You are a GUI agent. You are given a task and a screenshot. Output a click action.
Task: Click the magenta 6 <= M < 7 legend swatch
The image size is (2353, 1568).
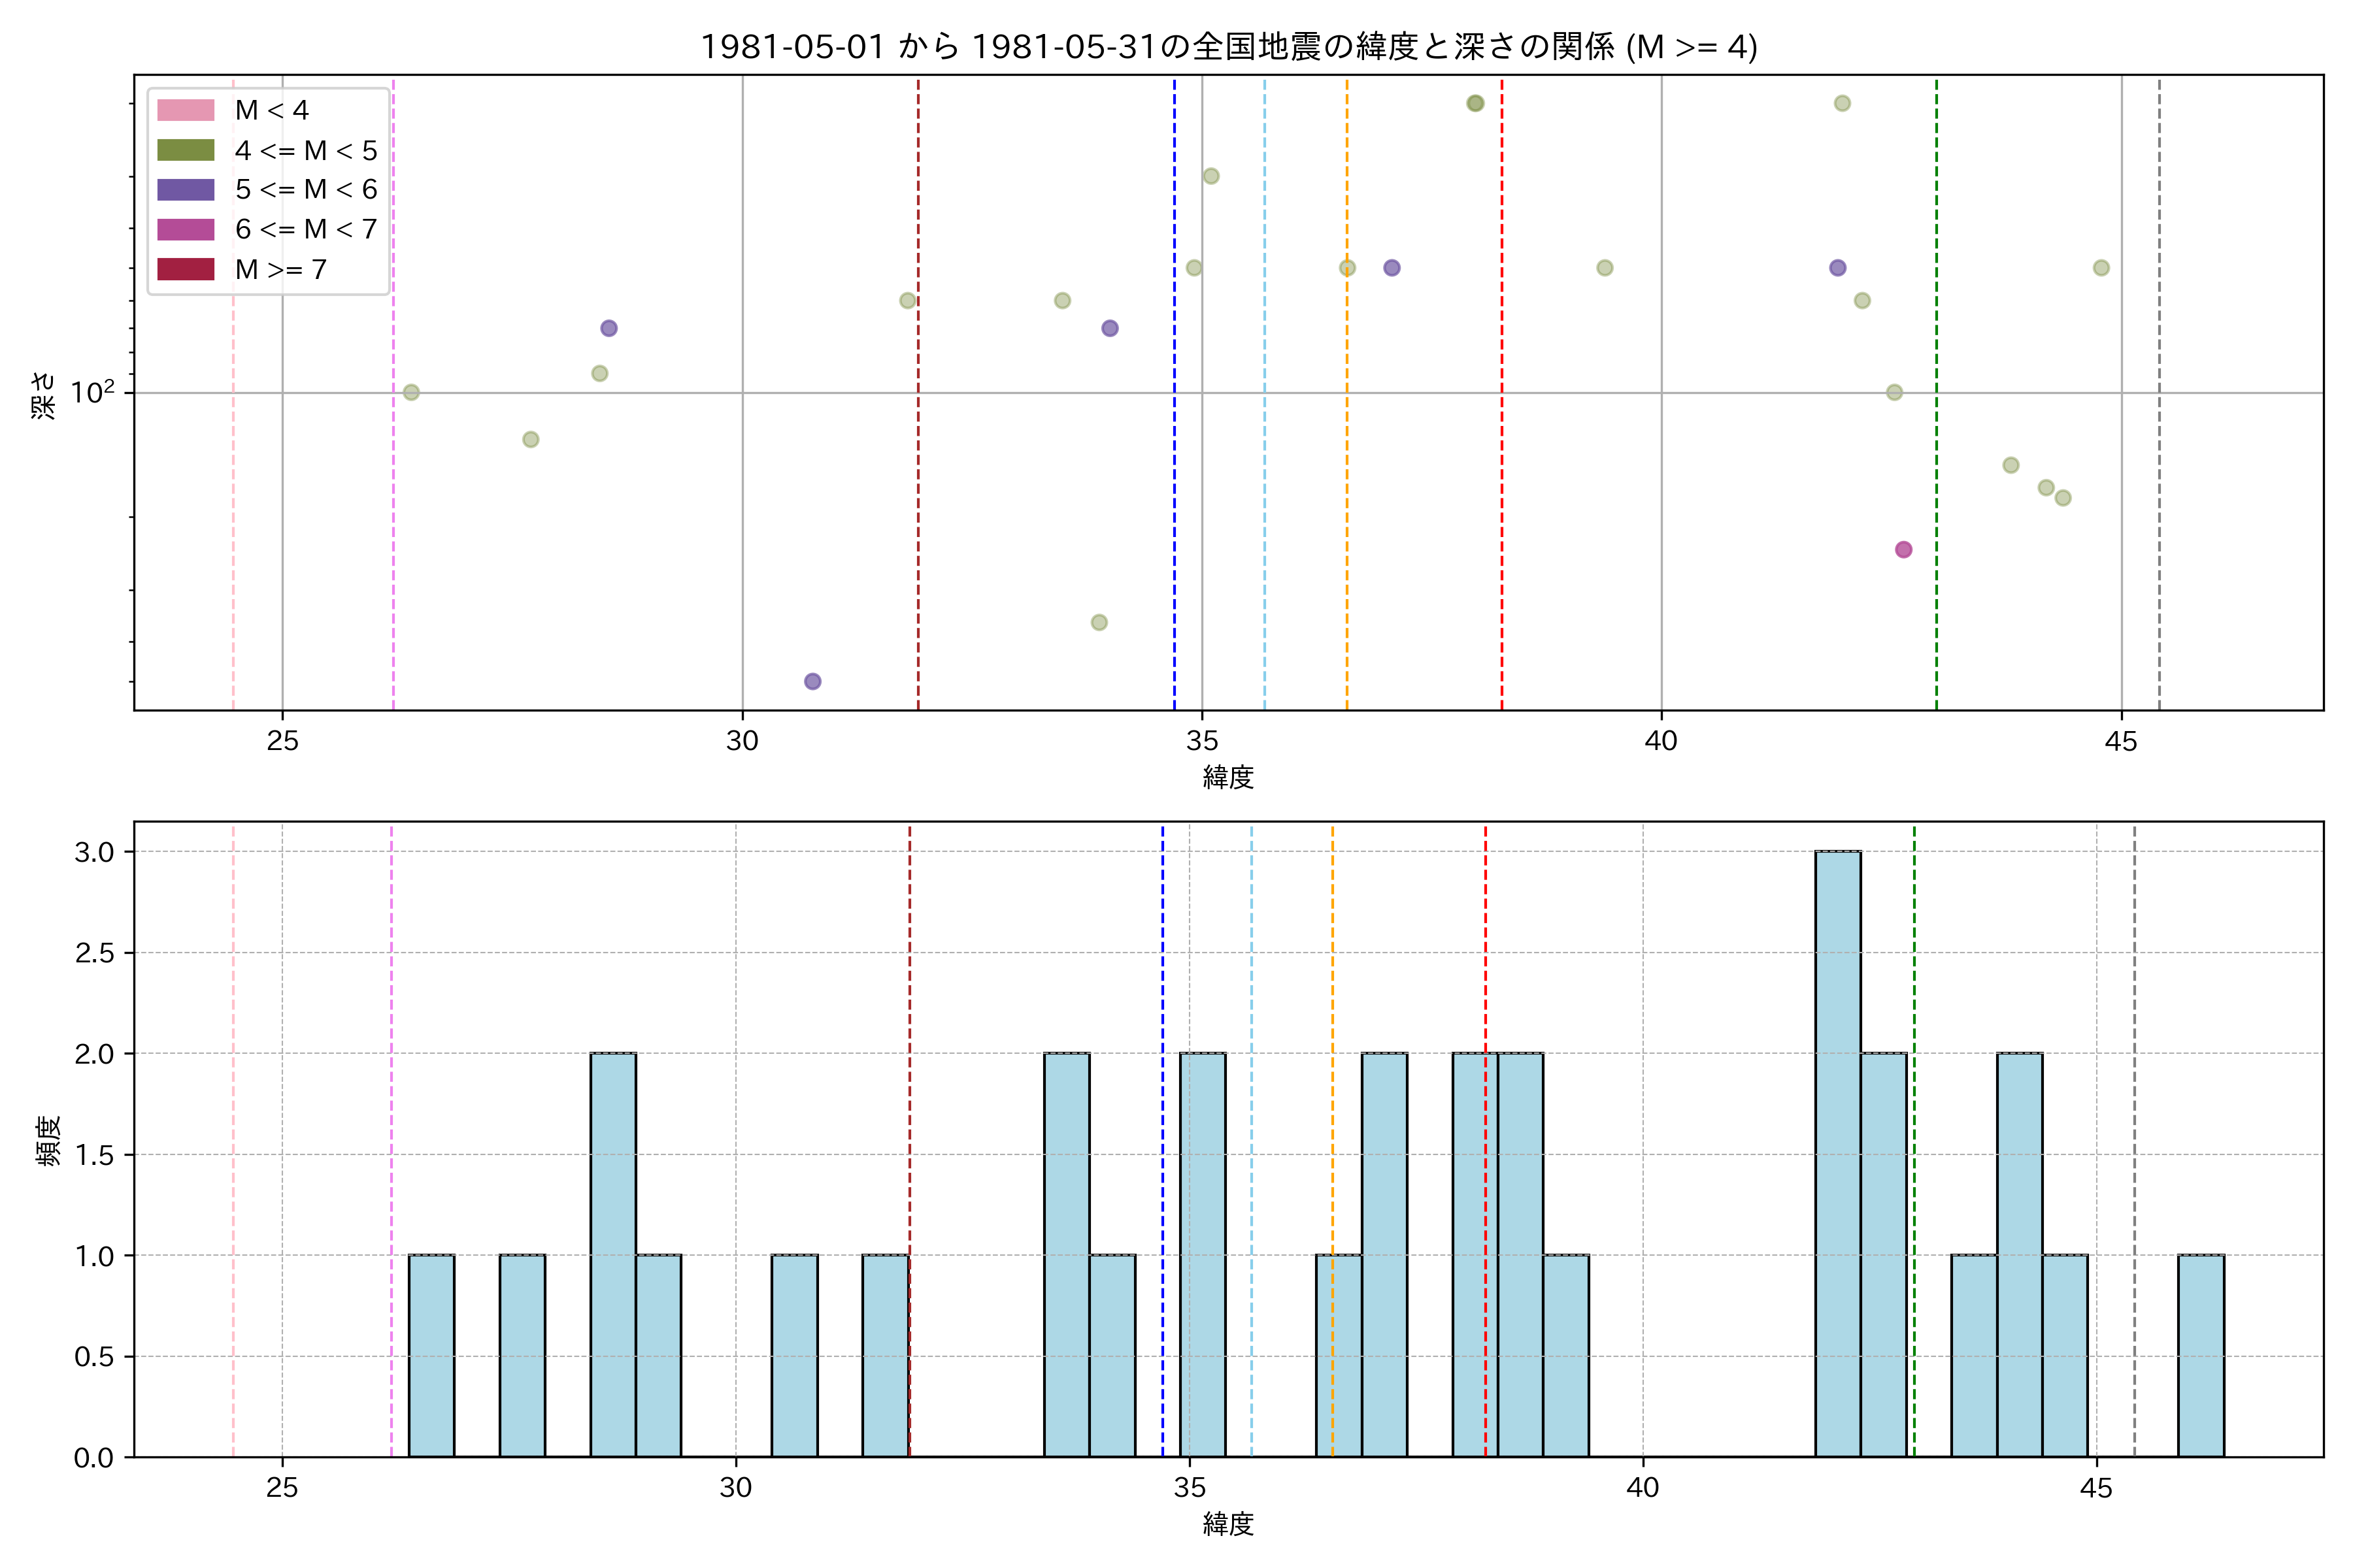(185, 229)
